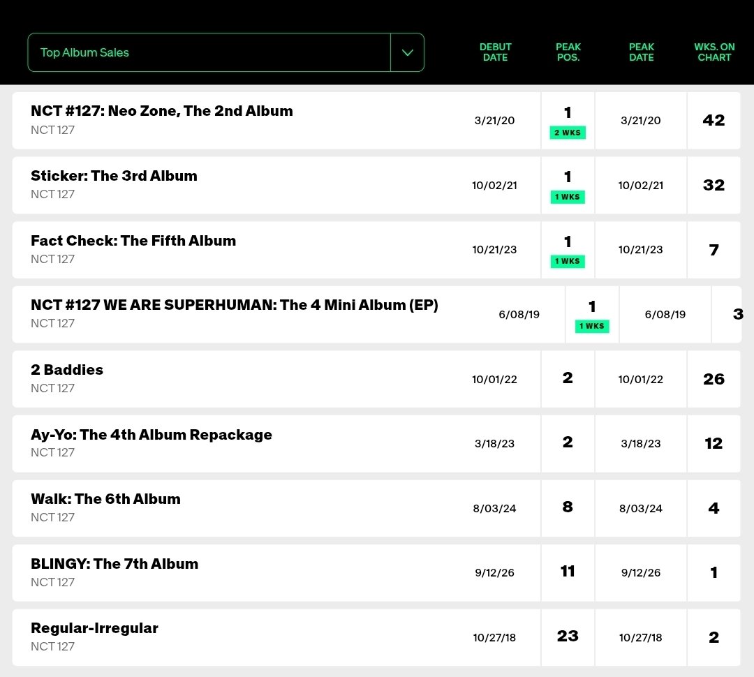Click peak date 9/12/26 for BLINGY
754x677 pixels.
click(x=640, y=573)
